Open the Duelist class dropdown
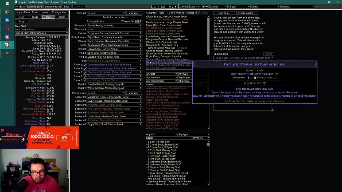This screenshot has width=342, height=192. [218, 6]
